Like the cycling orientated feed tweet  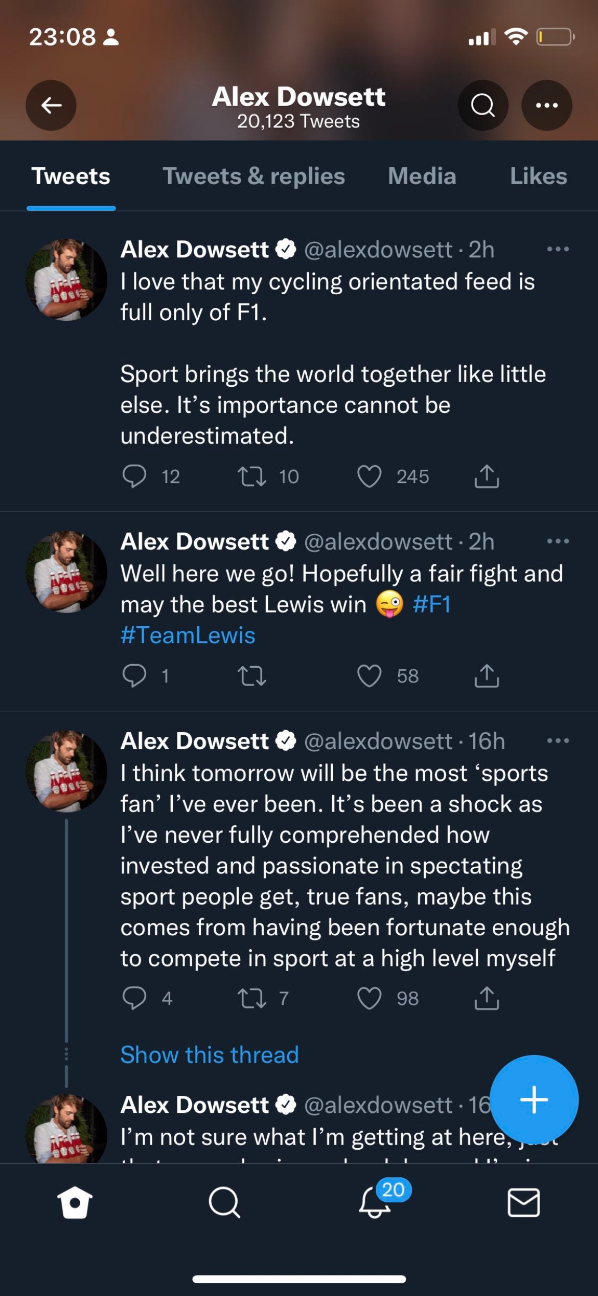click(x=370, y=476)
